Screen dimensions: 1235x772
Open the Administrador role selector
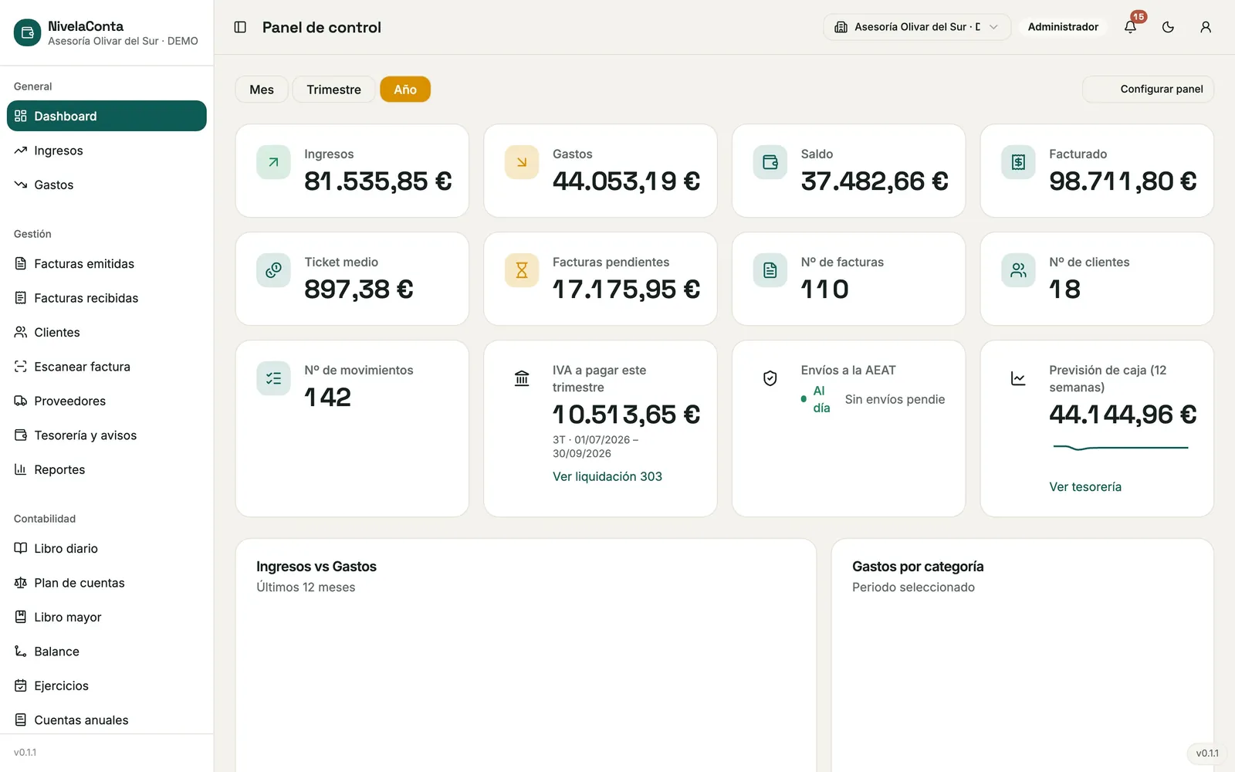coord(1063,27)
